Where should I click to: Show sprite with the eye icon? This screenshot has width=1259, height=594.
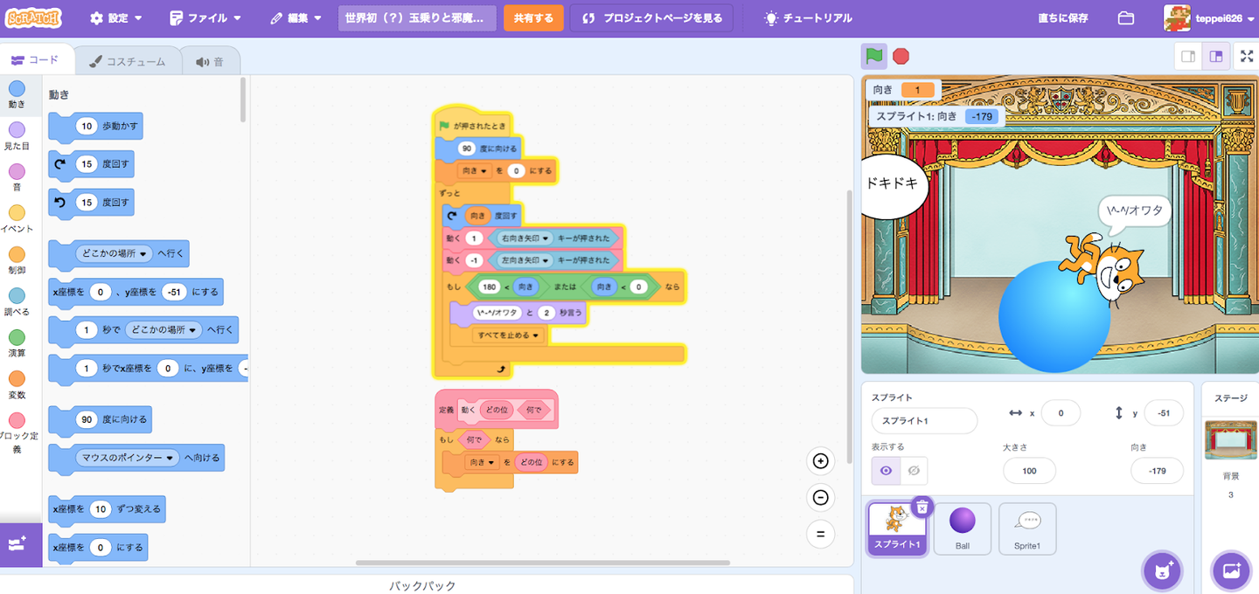[886, 470]
